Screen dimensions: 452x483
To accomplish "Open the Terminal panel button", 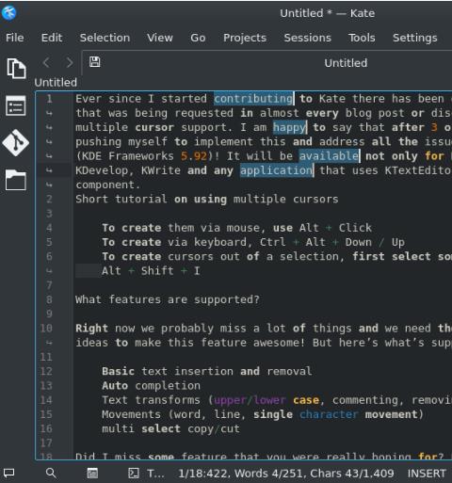I will click(x=146, y=473).
